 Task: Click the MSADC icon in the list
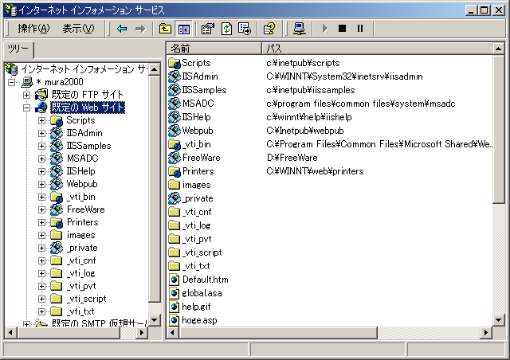[x=175, y=104]
